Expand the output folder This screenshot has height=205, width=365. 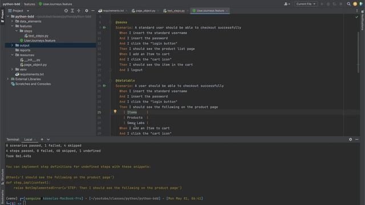(12, 46)
